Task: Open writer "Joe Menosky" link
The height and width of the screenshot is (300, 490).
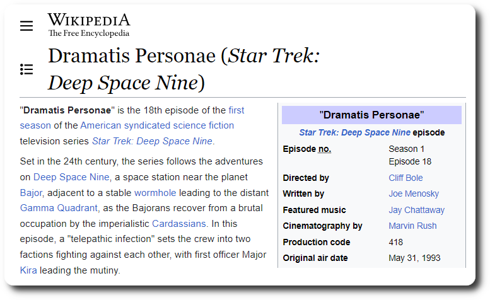Action: [x=414, y=193]
